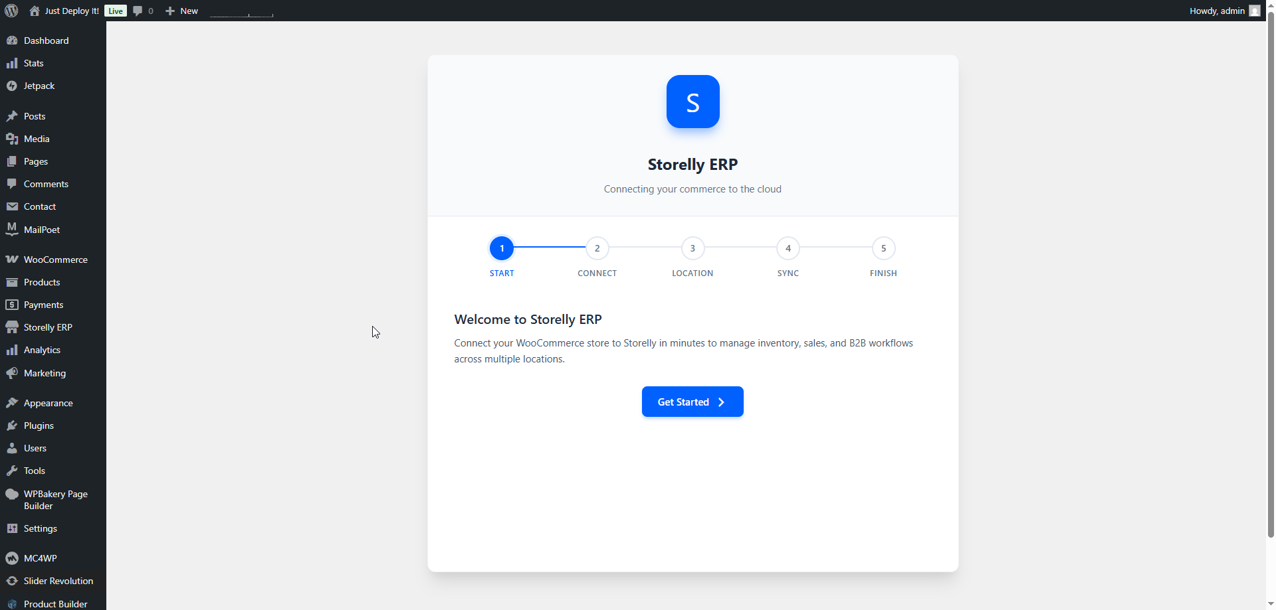The width and height of the screenshot is (1276, 610).
Task: Select step 5 FINISH circle
Action: point(884,248)
